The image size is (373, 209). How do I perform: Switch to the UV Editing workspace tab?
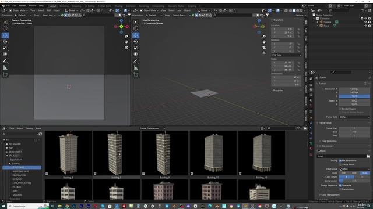click(89, 6)
